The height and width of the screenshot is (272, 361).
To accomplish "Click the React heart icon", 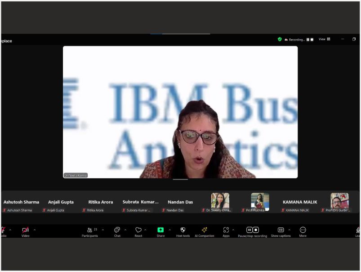I will click(x=138, y=230).
